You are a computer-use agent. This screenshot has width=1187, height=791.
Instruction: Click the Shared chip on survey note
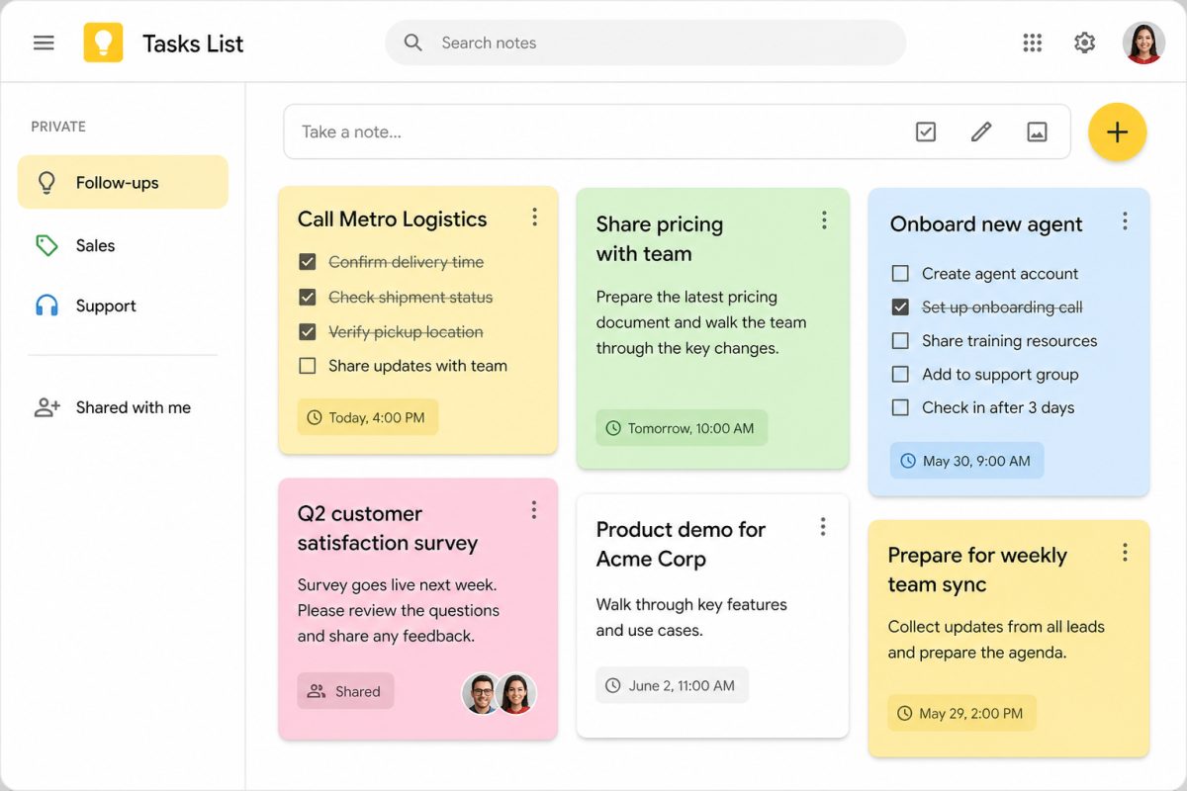[345, 691]
